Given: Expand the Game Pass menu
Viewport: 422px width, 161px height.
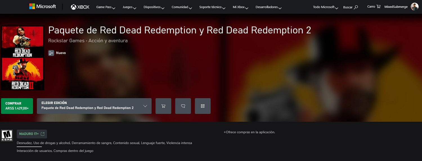Looking at the screenshot, I should (106, 7).
